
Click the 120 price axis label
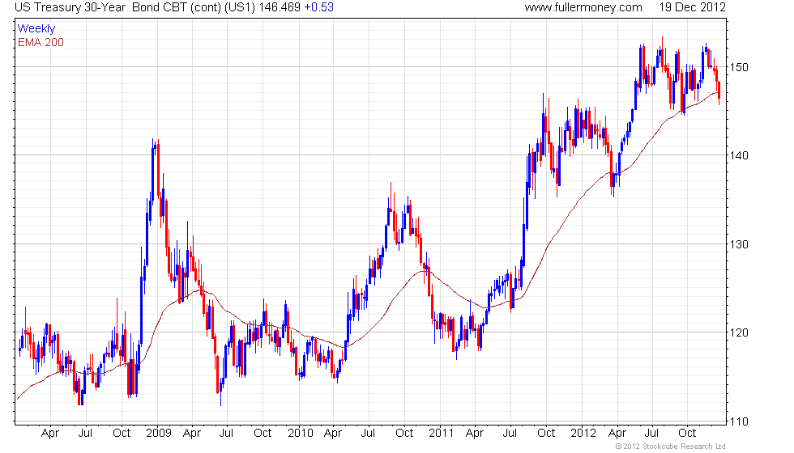click(738, 332)
